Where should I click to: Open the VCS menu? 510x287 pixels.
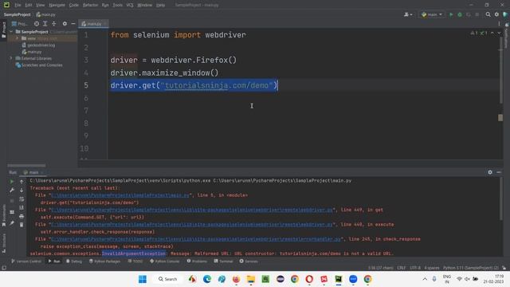130,5
